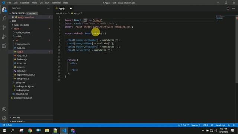
Task: Click the unsaved dot on App.js tab
Action: (71, 8)
